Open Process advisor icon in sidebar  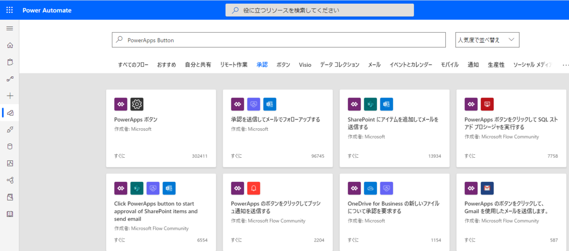coord(10,197)
